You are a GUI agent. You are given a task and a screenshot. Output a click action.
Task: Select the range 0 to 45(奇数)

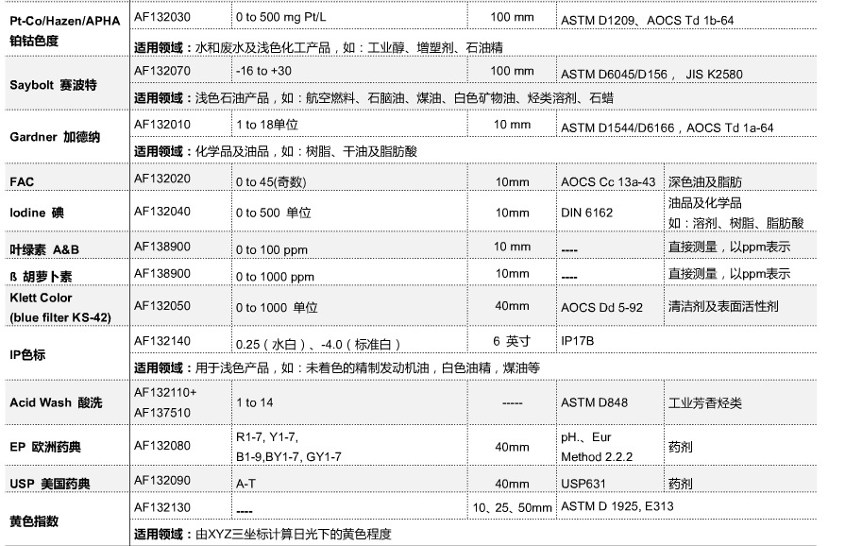click(x=271, y=182)
